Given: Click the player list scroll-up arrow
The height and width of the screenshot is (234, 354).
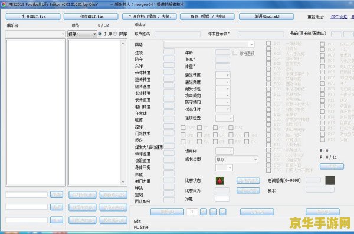Looking at the screenshot, I should pyautogui.click(x=123, y=43).
